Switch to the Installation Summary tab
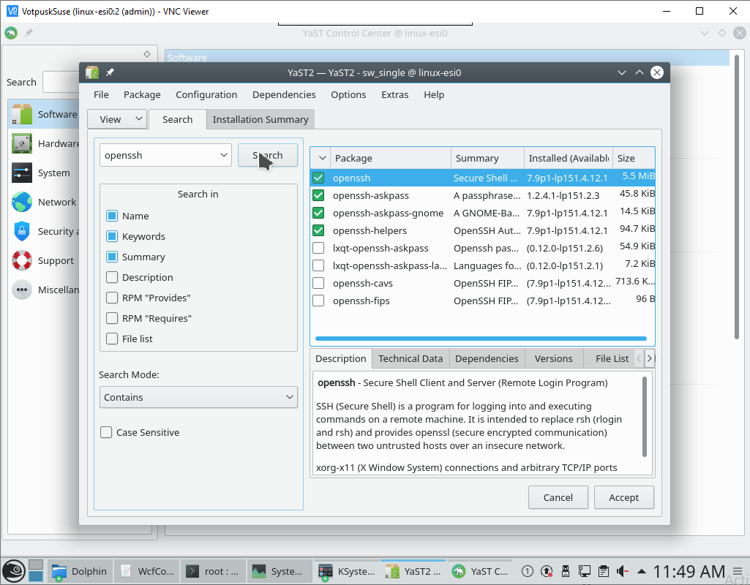Screen dimensions: 750x585 (x=260, y=119)
